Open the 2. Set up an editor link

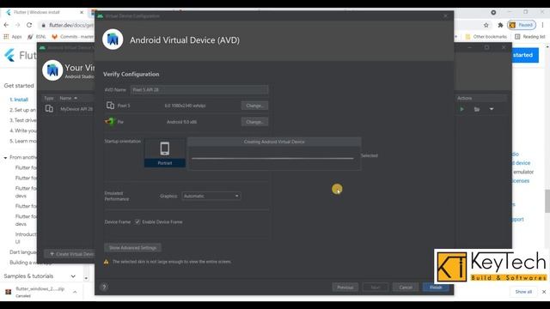point(23,110)
